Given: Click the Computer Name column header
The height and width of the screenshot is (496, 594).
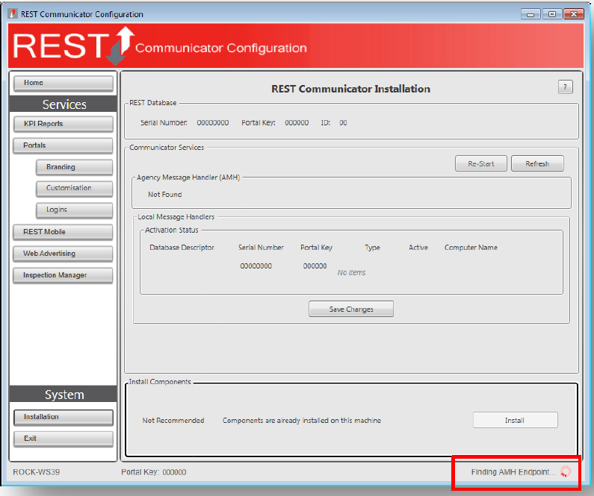Looking at the screenshot, I should (471, 247).
